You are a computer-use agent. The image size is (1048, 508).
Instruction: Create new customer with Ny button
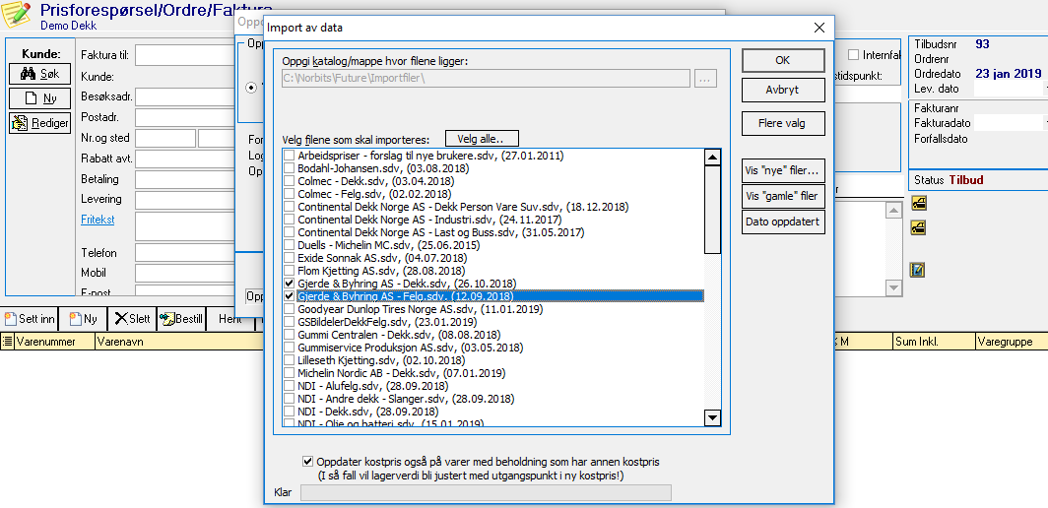[39, 98]
